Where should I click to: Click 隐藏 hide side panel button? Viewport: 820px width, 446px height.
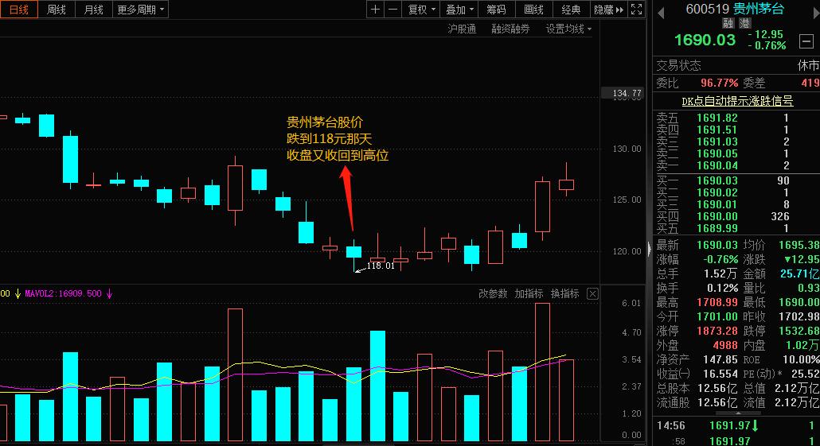click(609, 10)
